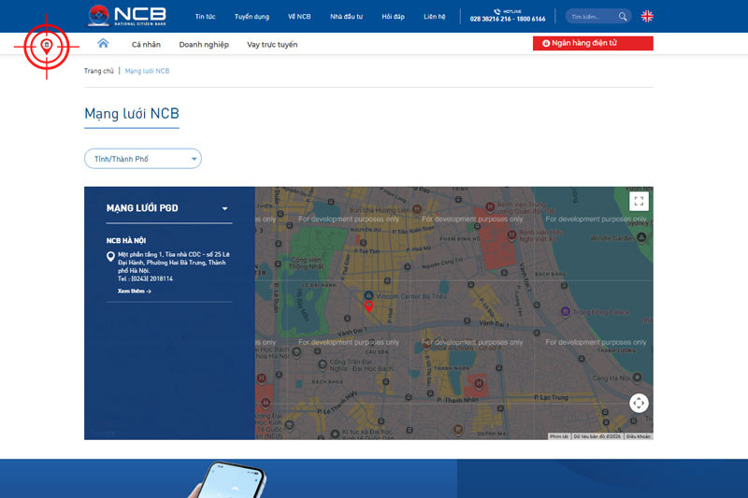748x498 pixels.
Task: Click the Dữ liệu bản đồ attribution text
Action: click(597, 436)
